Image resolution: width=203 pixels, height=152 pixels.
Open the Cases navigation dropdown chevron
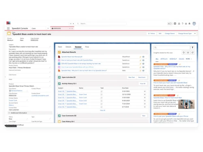click(x=48, y=28)
